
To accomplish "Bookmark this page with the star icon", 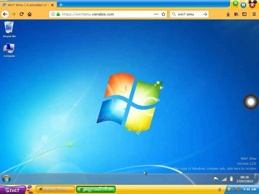I will (x=163, y=14).
